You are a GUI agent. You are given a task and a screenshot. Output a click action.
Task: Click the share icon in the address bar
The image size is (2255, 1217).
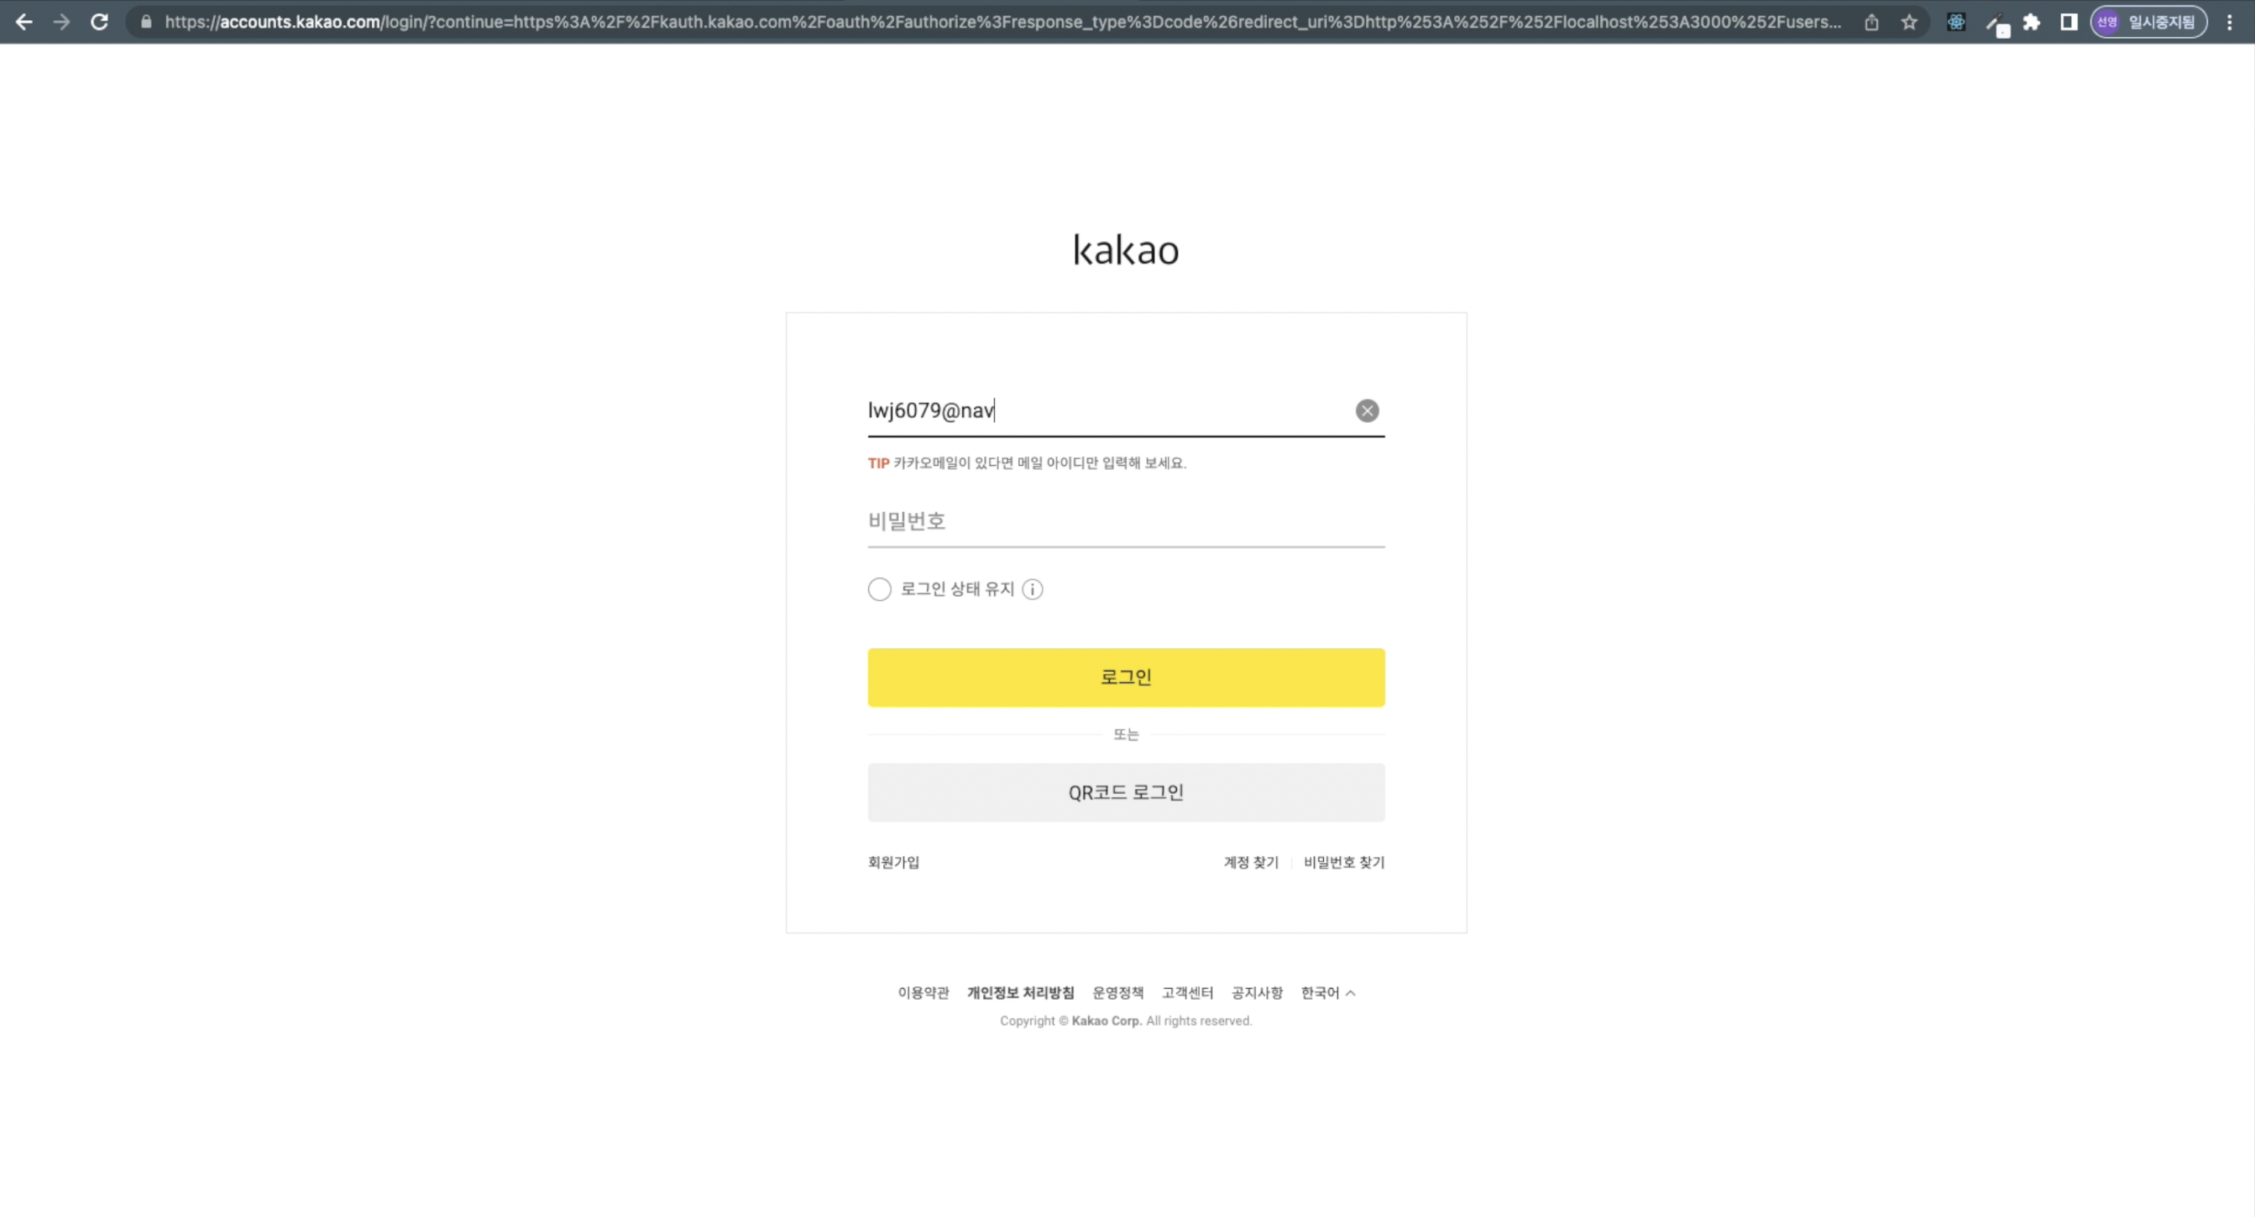1871,22
